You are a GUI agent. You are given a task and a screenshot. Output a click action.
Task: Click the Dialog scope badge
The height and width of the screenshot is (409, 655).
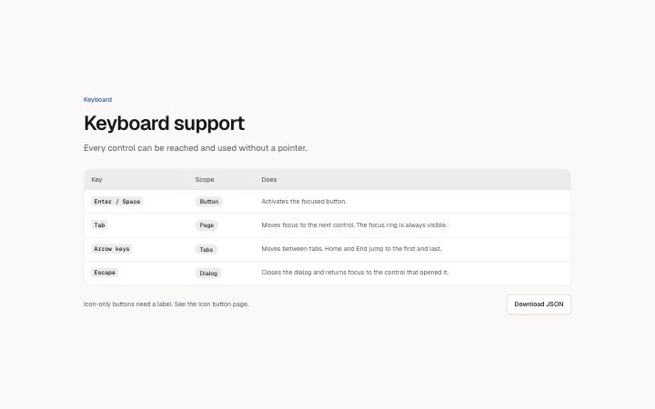point(208,274)
